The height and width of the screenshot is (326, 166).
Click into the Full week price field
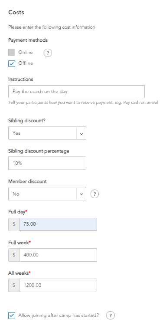click(x=58, y=255)
